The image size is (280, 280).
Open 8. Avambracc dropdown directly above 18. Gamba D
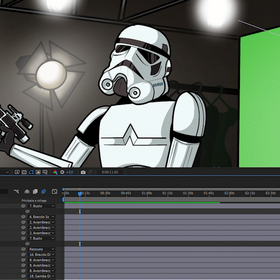[42, 271]
